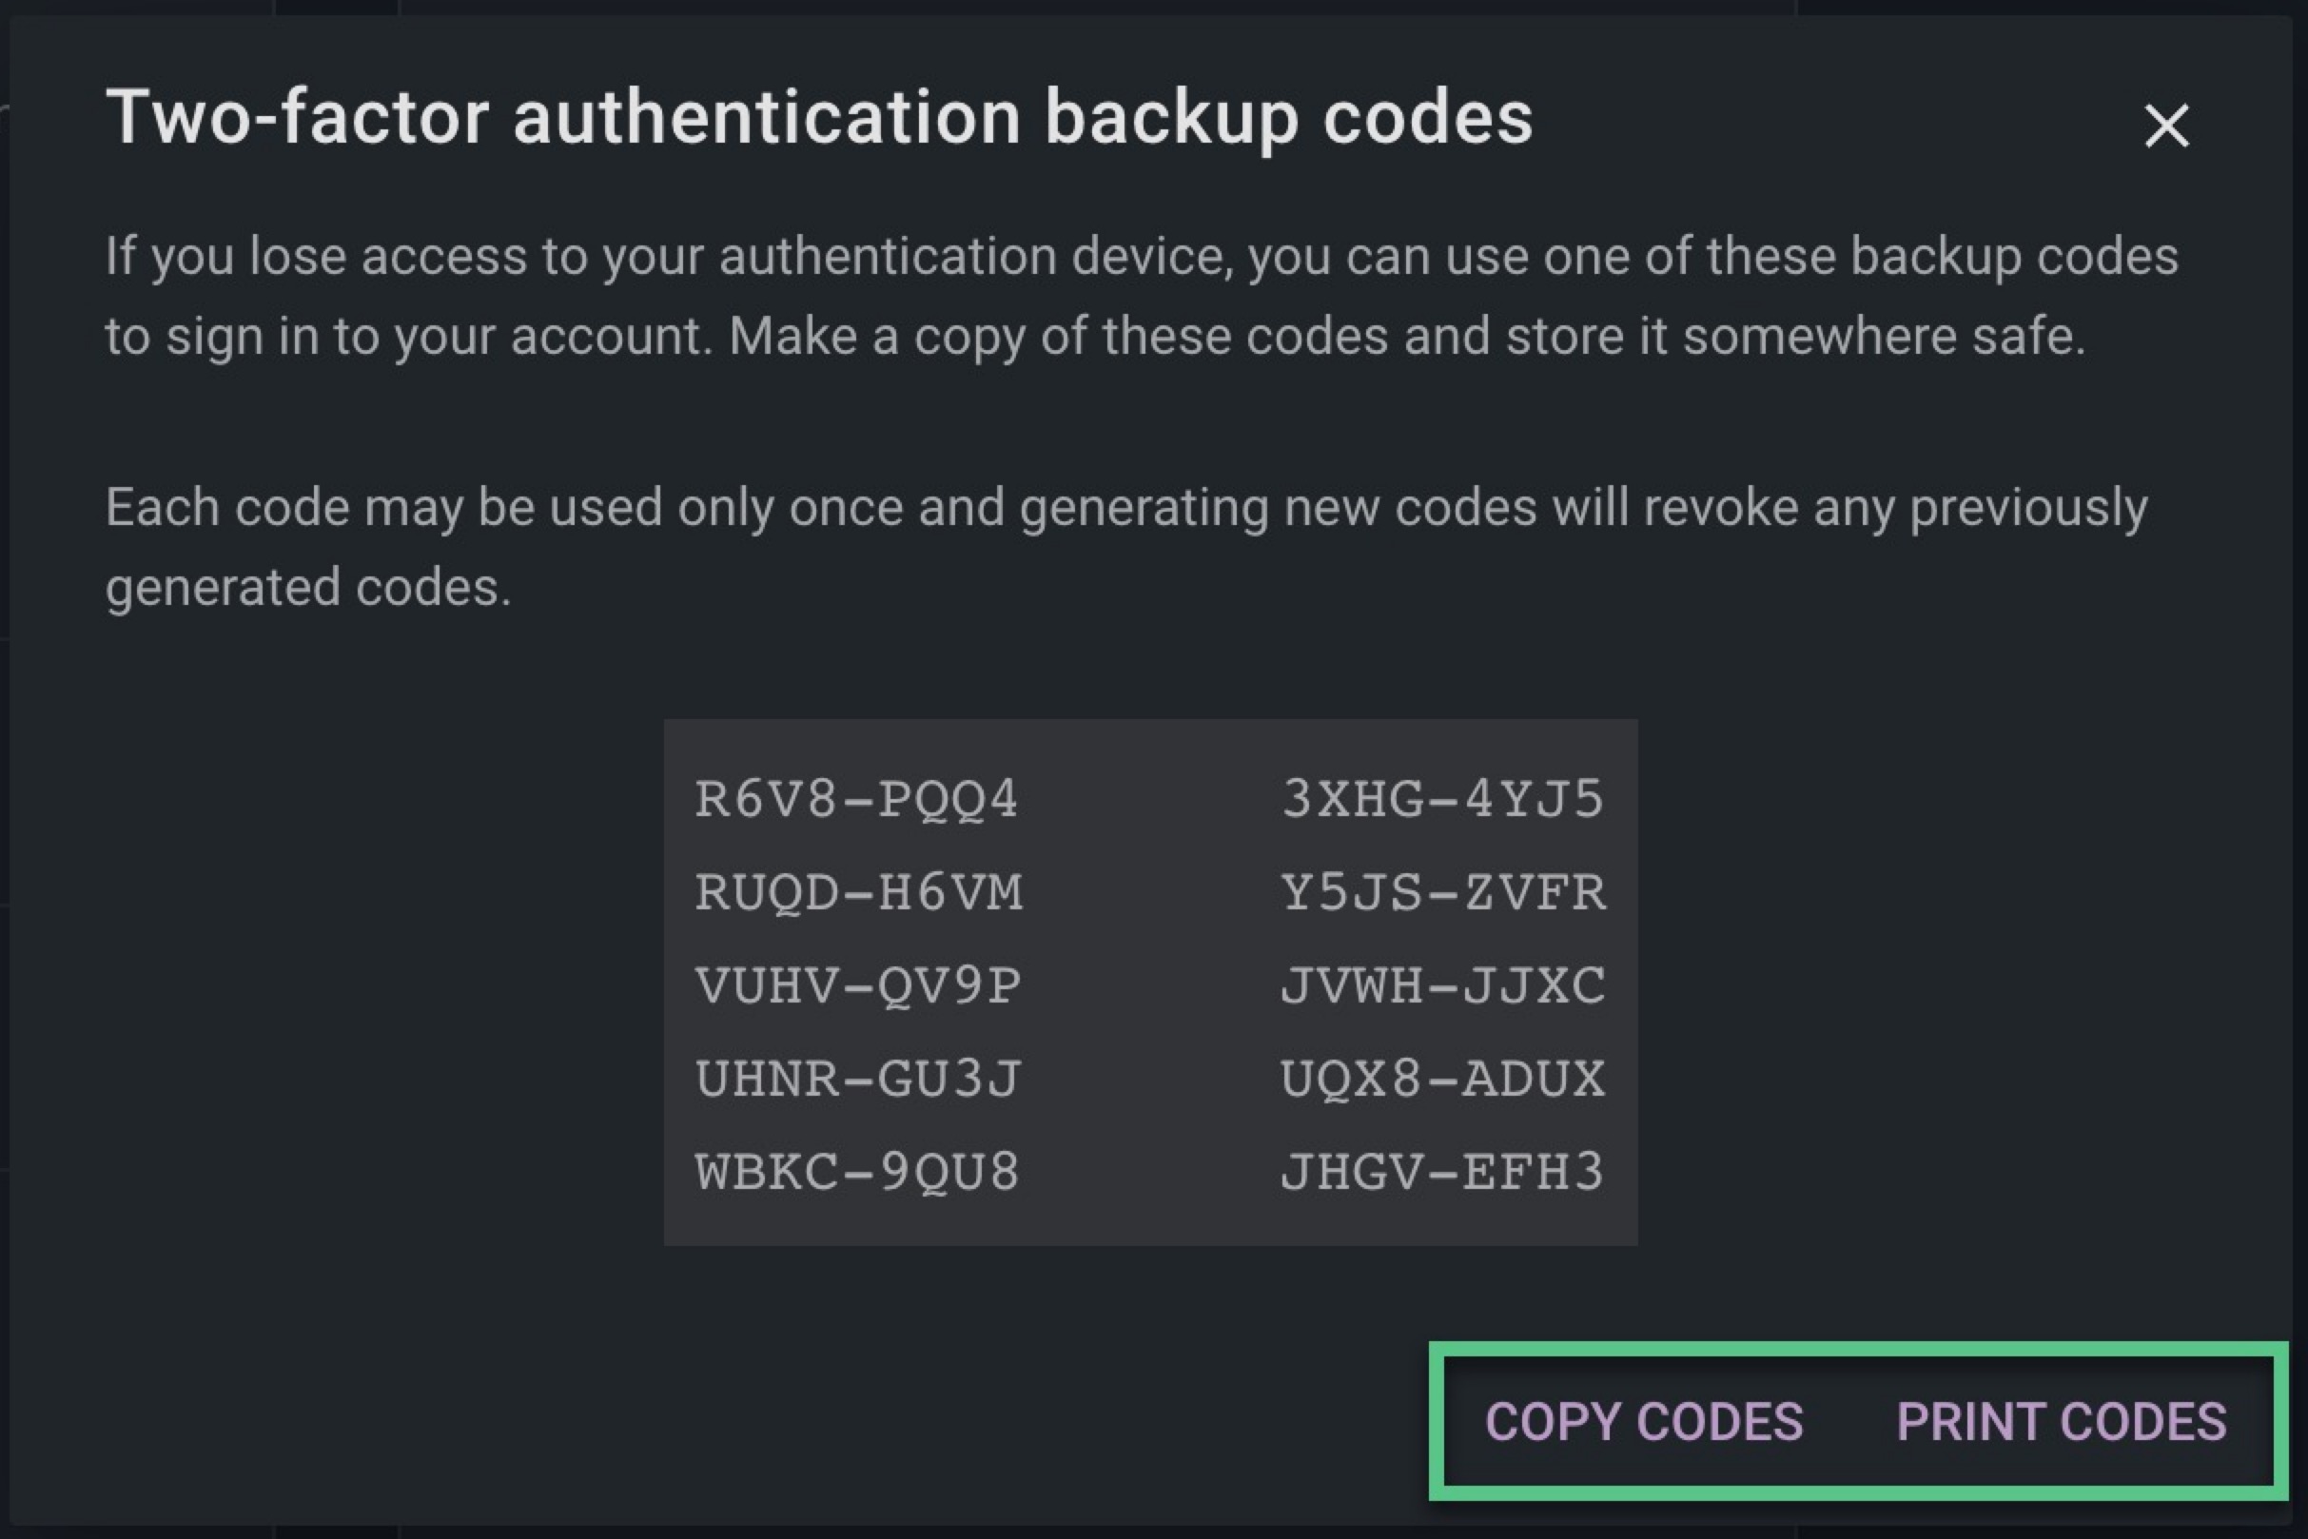Image resolution: width=2308 pixels, height=1539 pixels.
Task: Select backup code UQX8-ADUX
Action: click(1442, 1079)
